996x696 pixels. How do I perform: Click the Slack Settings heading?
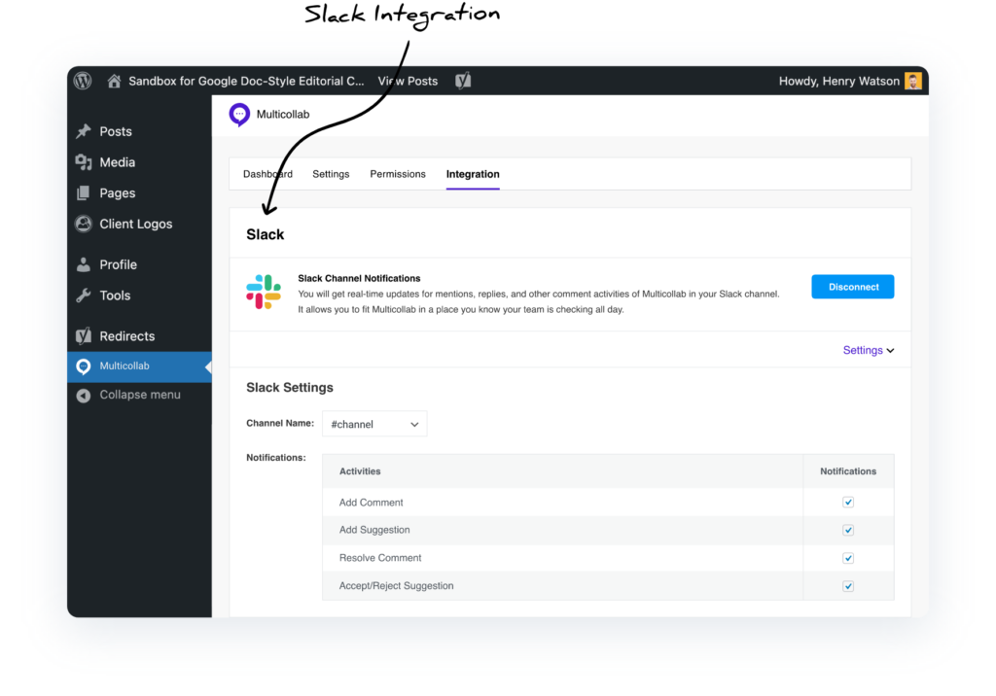[290, 388]
